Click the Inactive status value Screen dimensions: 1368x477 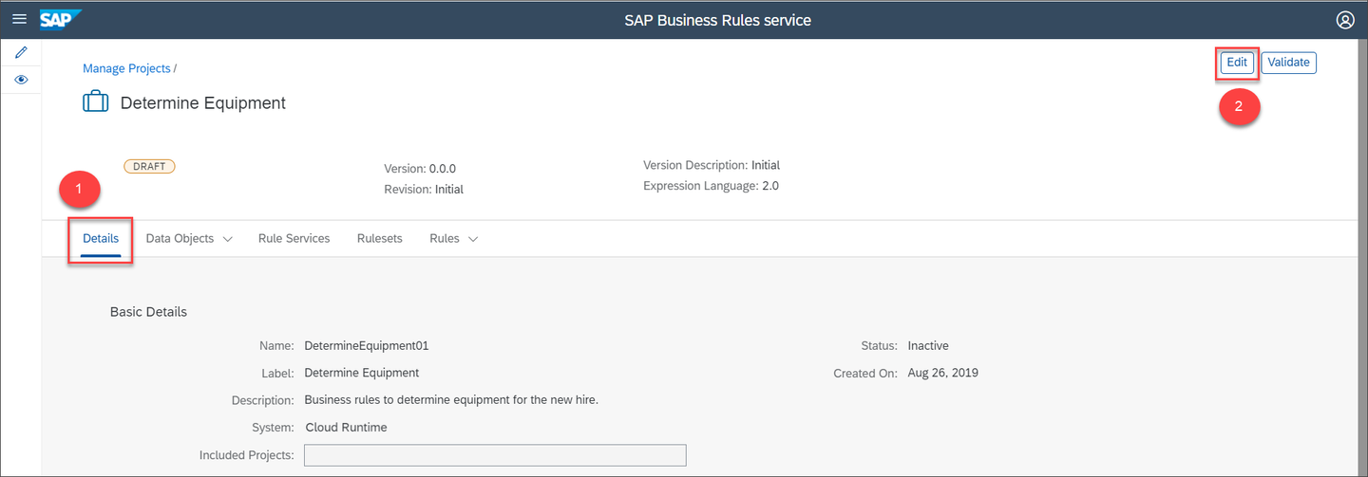pyautogui.click(x=928, y=346)
